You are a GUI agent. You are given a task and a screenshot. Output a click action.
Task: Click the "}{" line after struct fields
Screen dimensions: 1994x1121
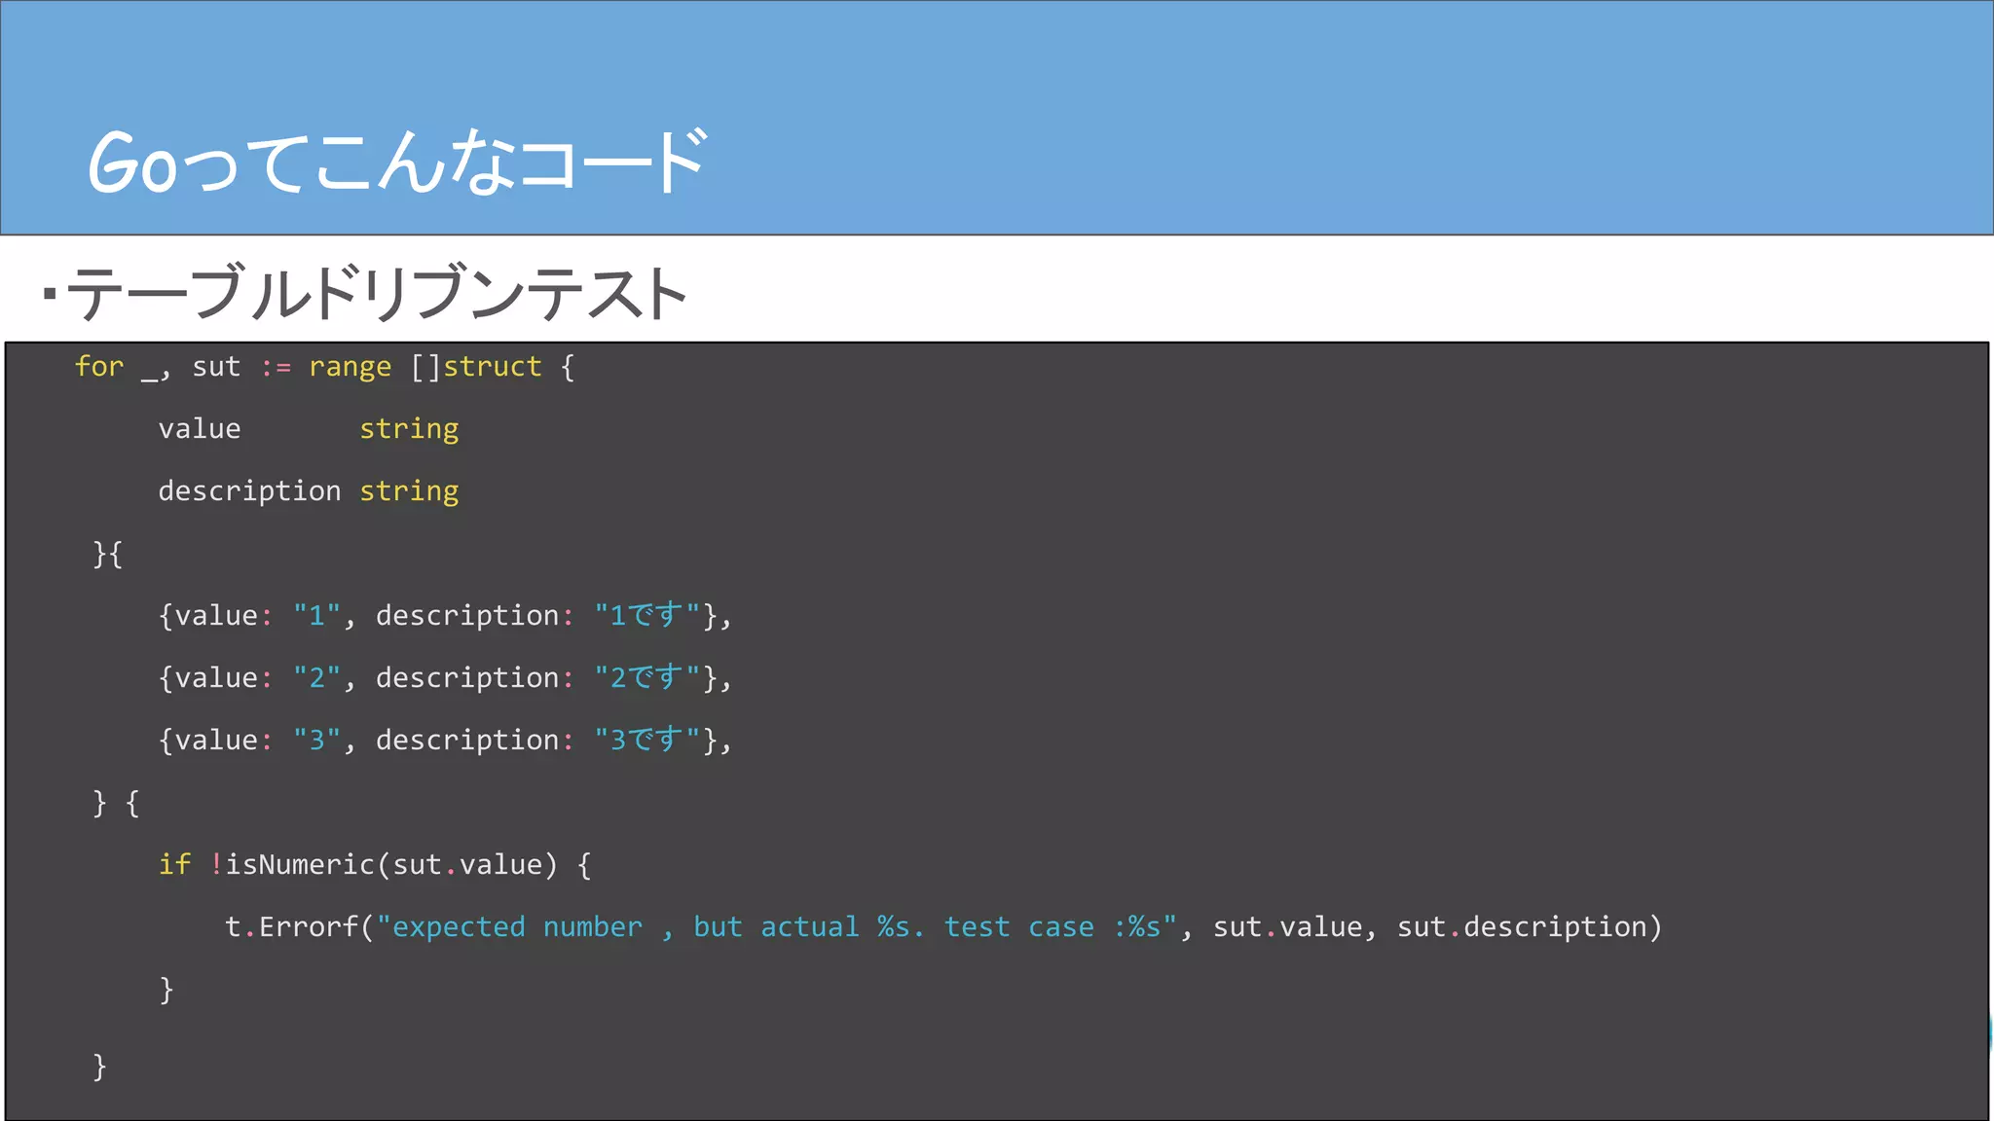coord(107,555)
